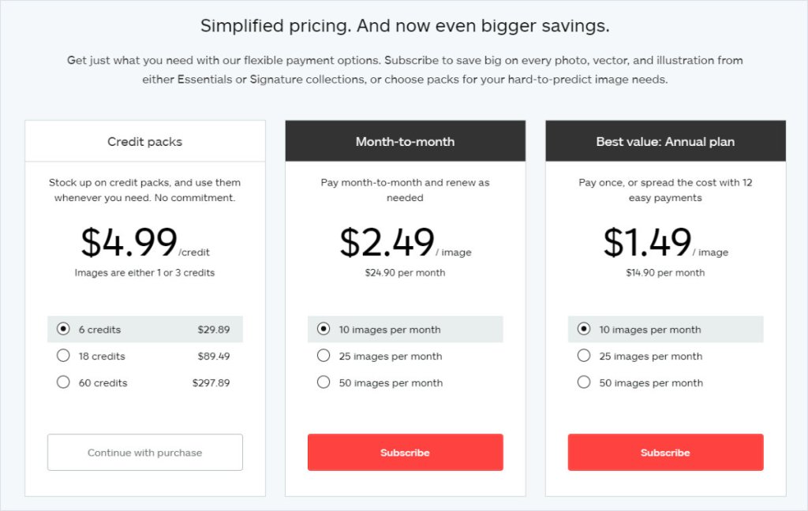
Task: Click the $1.49 per image price
Action: [648, 242]
